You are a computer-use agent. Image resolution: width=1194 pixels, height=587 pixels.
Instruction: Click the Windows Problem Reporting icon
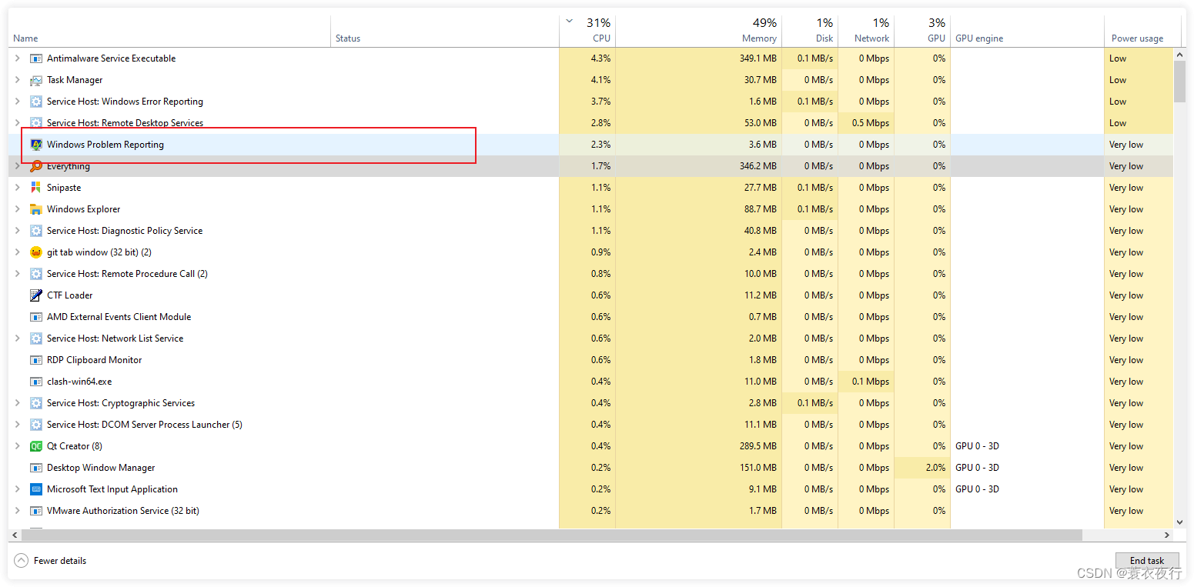35,145
